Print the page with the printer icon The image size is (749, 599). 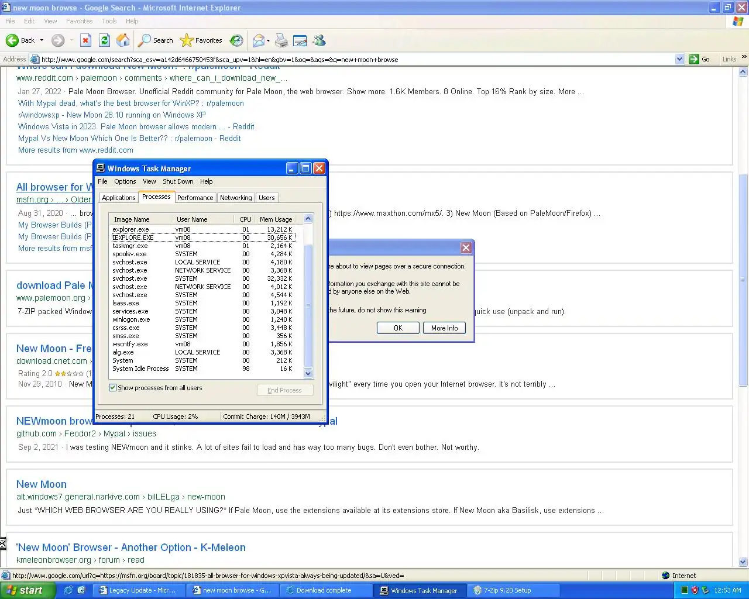click(281, 40)
